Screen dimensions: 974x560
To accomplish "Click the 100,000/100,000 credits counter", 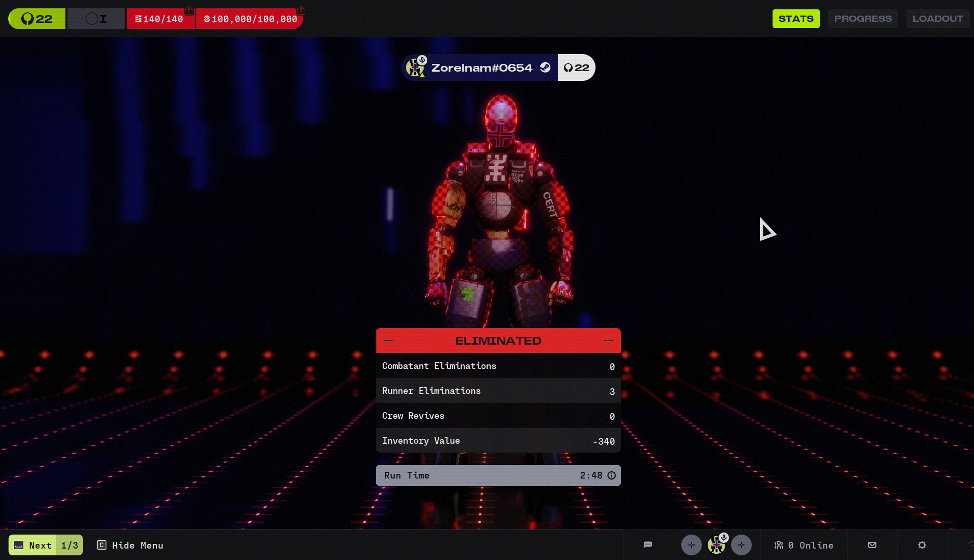I will [x=250, y=19].
